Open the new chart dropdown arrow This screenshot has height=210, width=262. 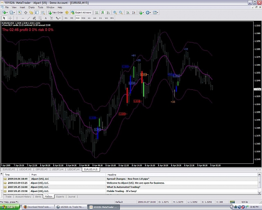(7, 13)
